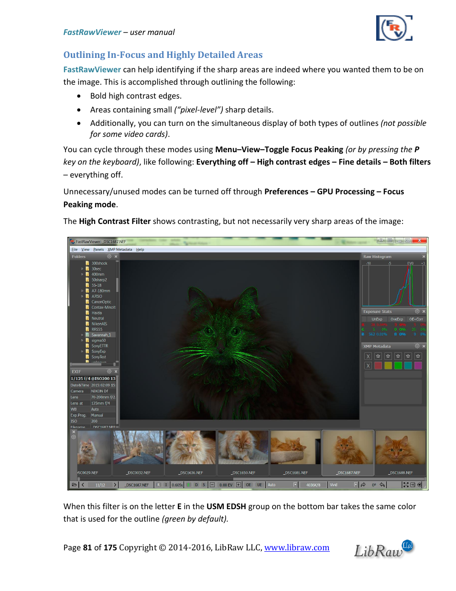Clear the star rating with X
456x591 pixels.
(368, 356)
